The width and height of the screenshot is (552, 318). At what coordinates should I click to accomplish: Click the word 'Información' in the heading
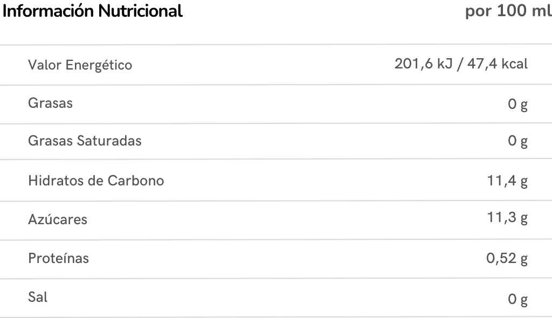click(47, 11)
